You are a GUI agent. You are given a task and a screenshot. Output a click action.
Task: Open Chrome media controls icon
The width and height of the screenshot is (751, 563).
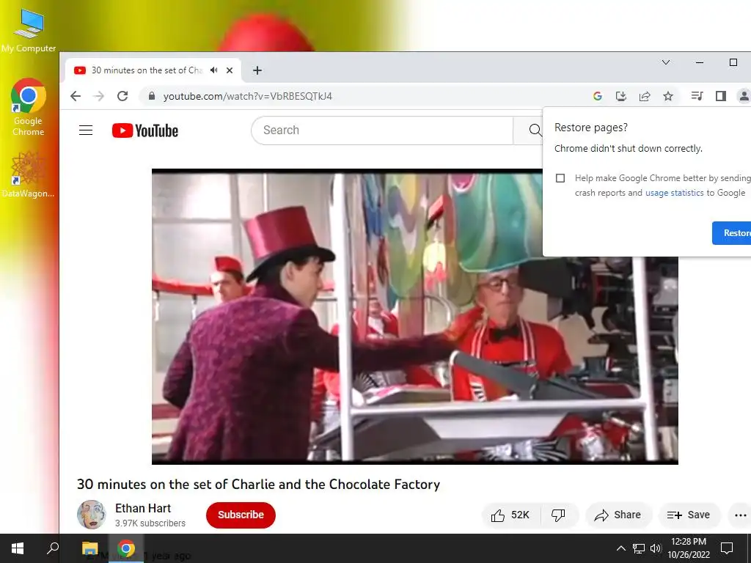(x=697, y=96)
